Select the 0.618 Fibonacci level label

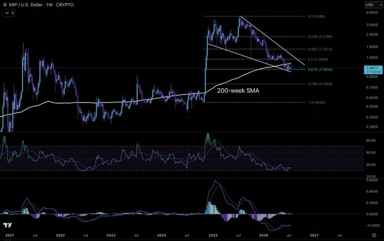tap(320, 70)
